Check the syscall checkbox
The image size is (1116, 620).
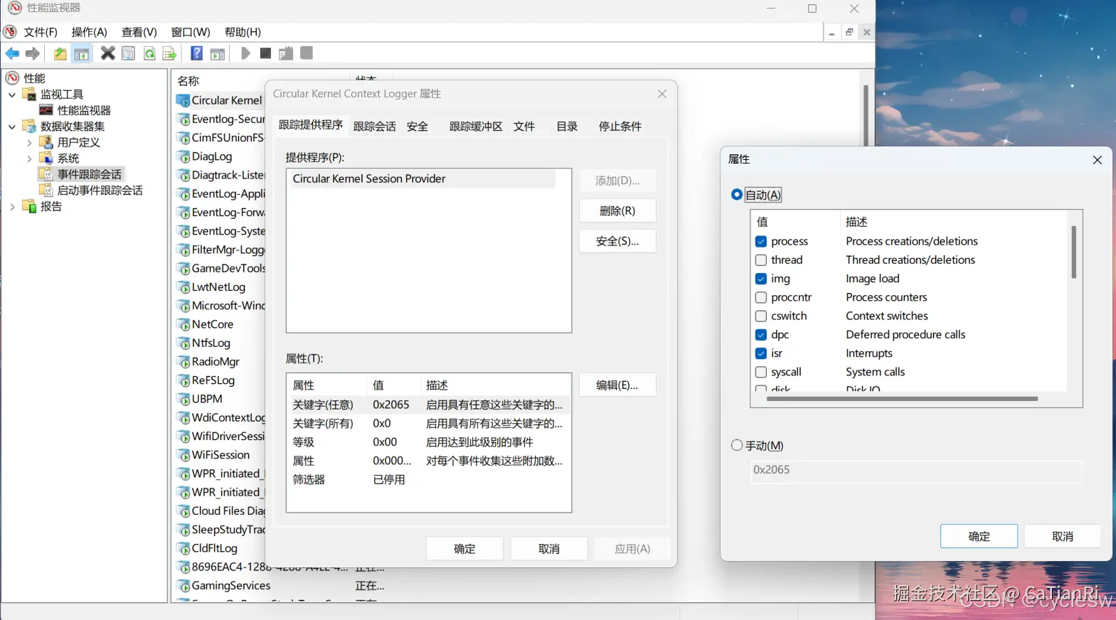[761, 372]
